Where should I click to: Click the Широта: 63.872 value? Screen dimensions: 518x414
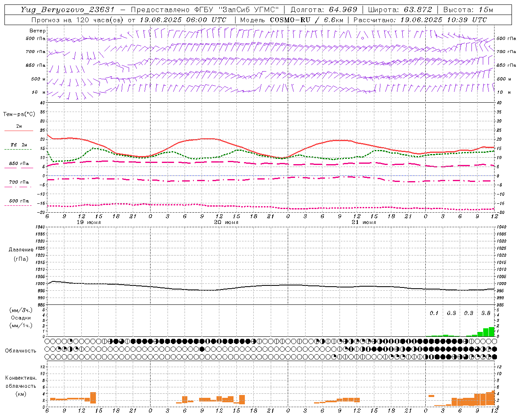tap(400, 10)
